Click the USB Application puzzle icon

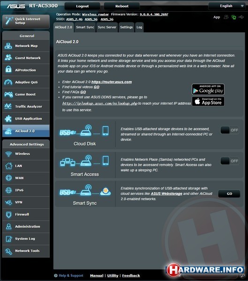tap(8, 118)
